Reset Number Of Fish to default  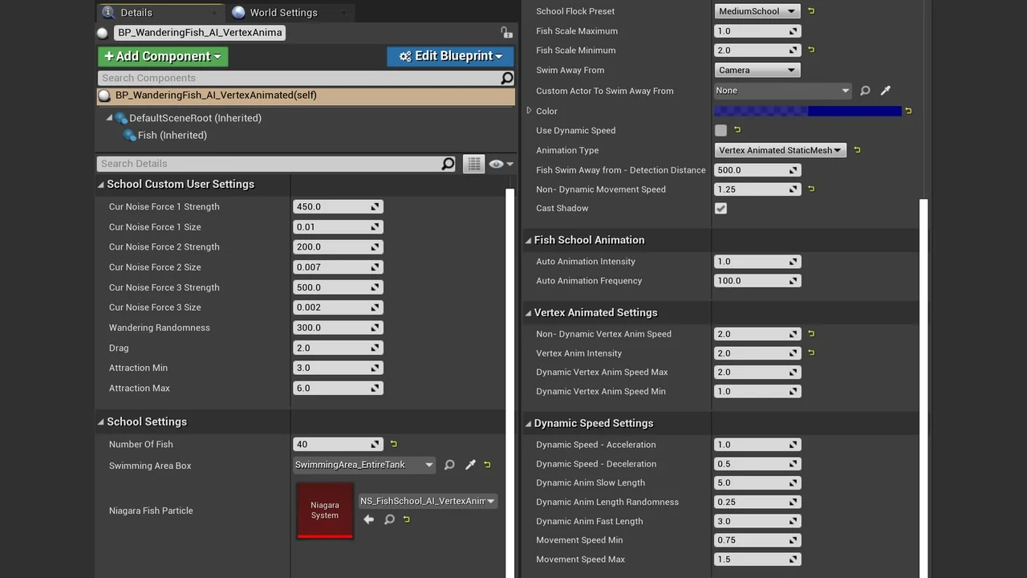[x=392, y=444]
